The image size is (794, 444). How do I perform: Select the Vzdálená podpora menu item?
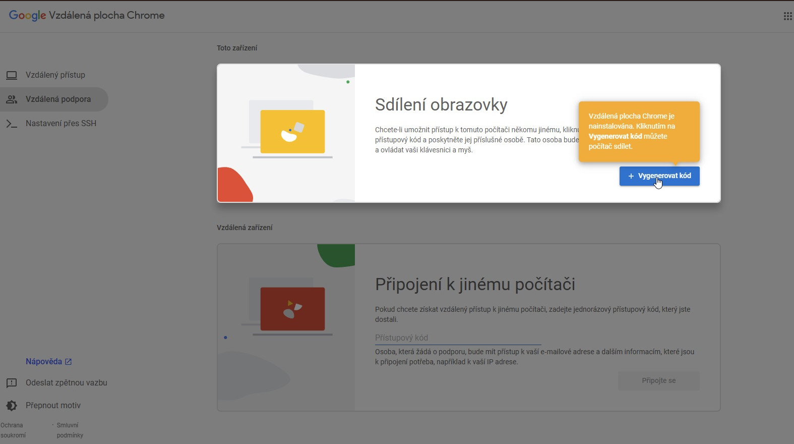[x=54, y=99]
